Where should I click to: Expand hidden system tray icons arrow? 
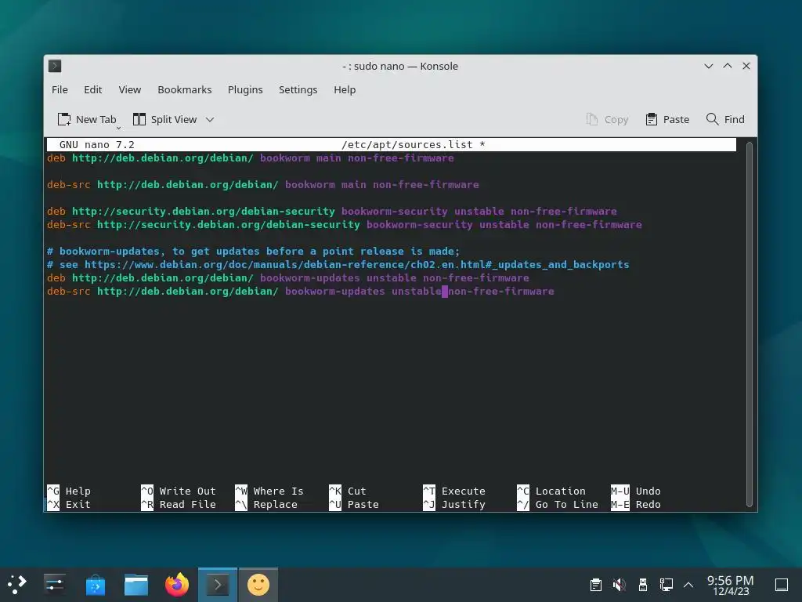coord(688,585)
